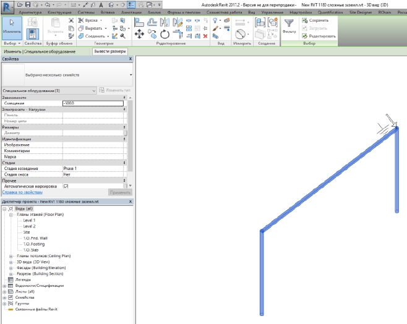Screen dimensions: 407x324
Task: Click the red Delete X icon
Action: [x=205, y=36]
